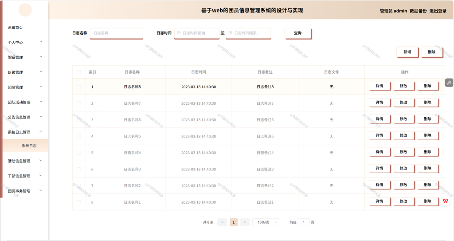This screenshot has width=454, height=241.
Task: Click the round avatar in the sidebar
Action: click(x=25, y=10)
